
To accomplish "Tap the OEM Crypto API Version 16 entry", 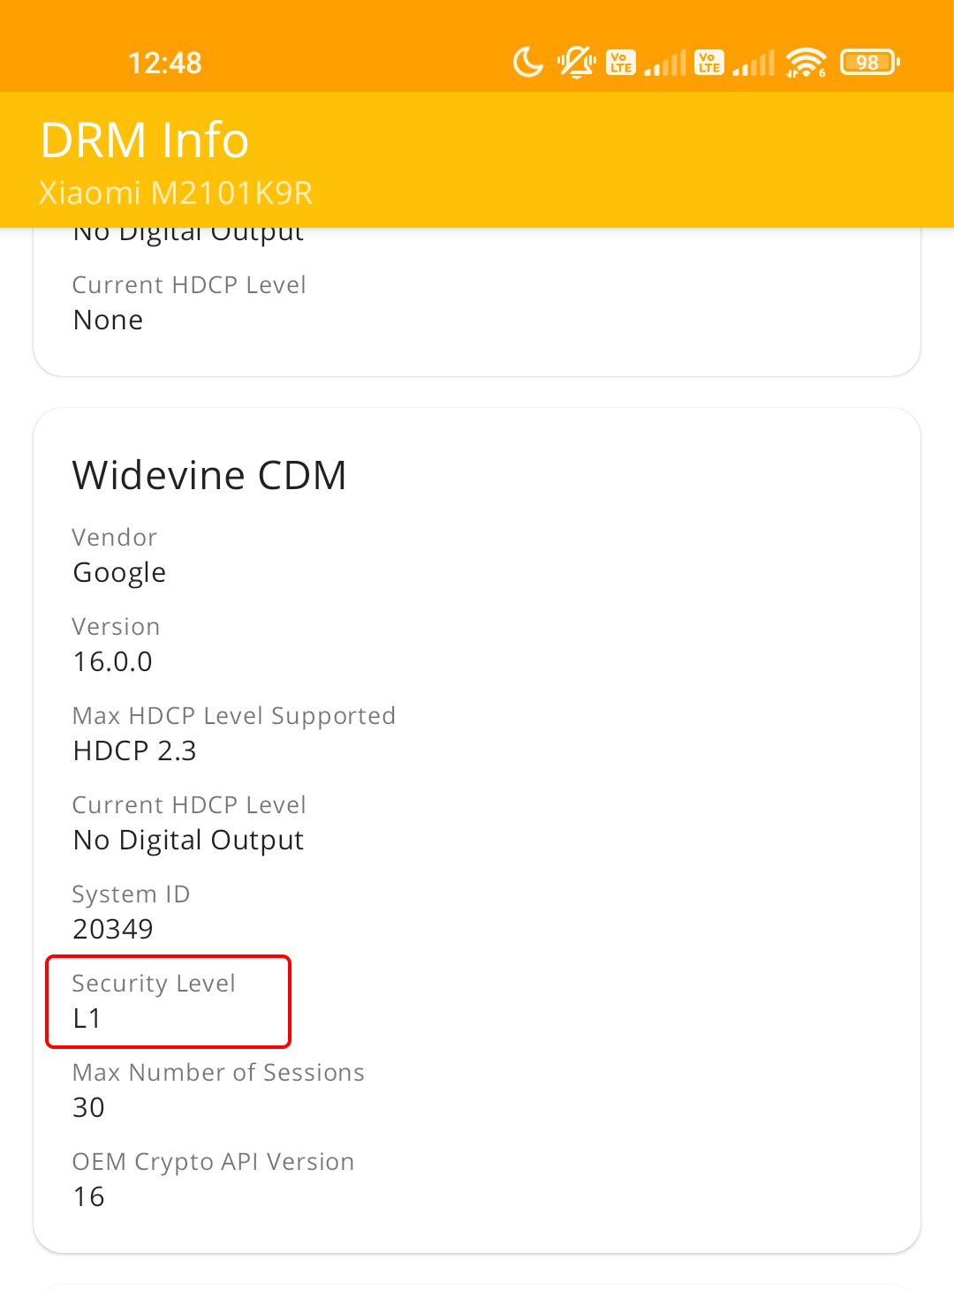I will (x=213, y=1179).
